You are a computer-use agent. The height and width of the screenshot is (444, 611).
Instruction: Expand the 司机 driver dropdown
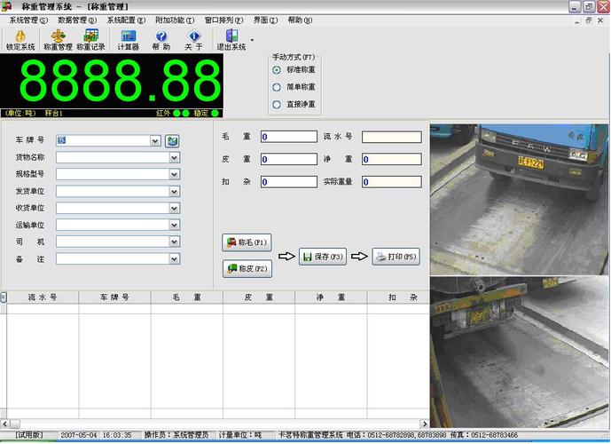pyautogui.click(x=175, y=242)
